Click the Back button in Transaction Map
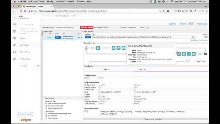220x124 pixels. [198, 61]
